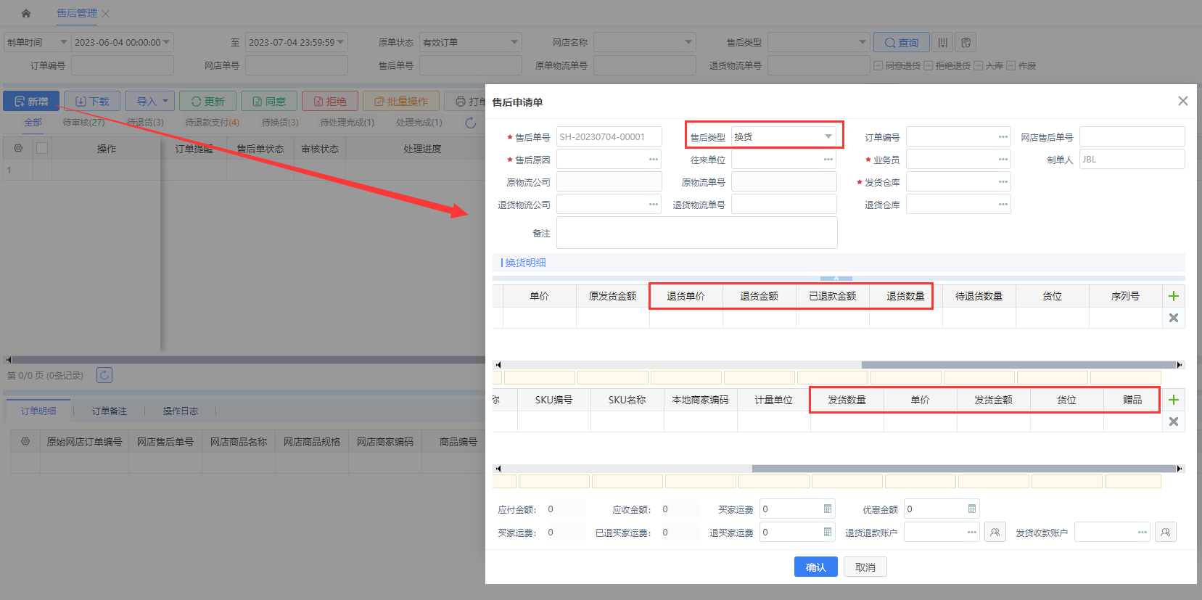The width and height of the screenshot is (1202, 600).
Task: Click 取消 to cancel the dialog
Action: point(865,567)
